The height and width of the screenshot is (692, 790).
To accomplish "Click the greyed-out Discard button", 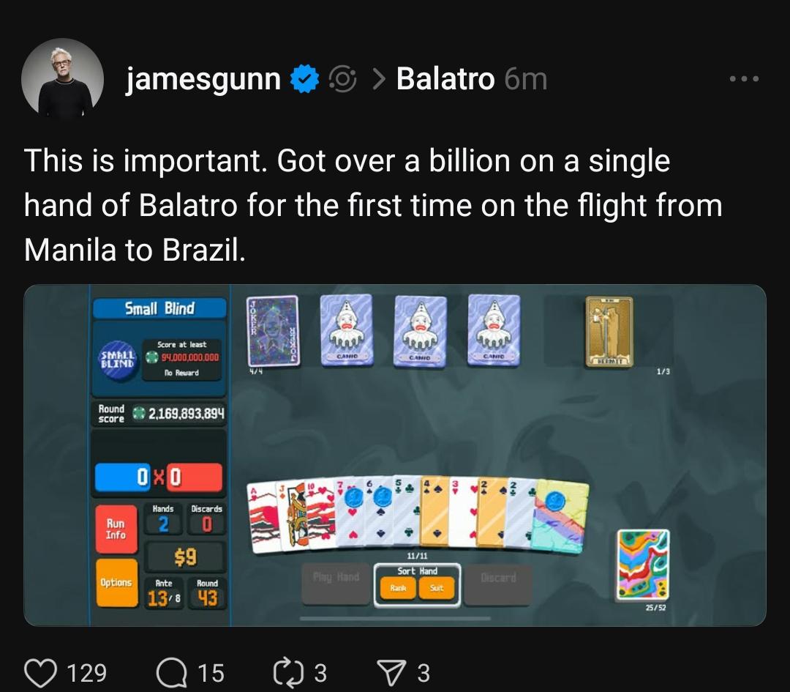I will coord(498,583).
